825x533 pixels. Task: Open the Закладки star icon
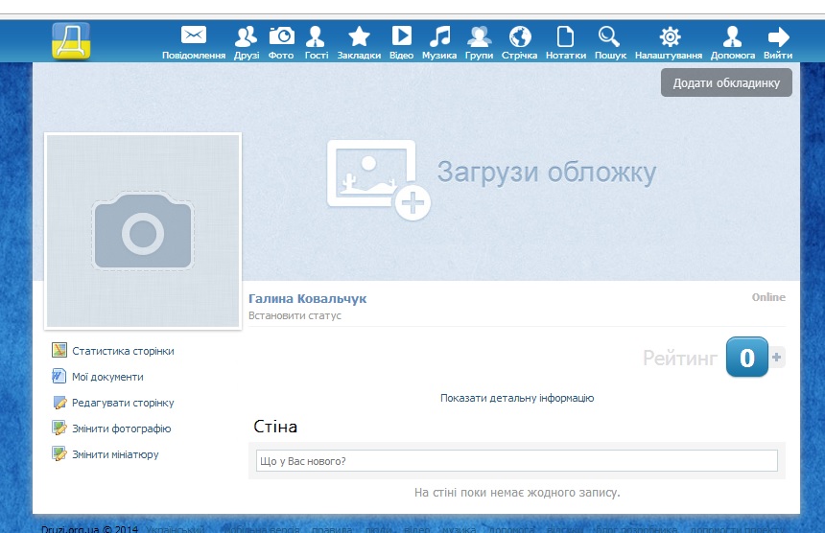[x=359, y=36]
